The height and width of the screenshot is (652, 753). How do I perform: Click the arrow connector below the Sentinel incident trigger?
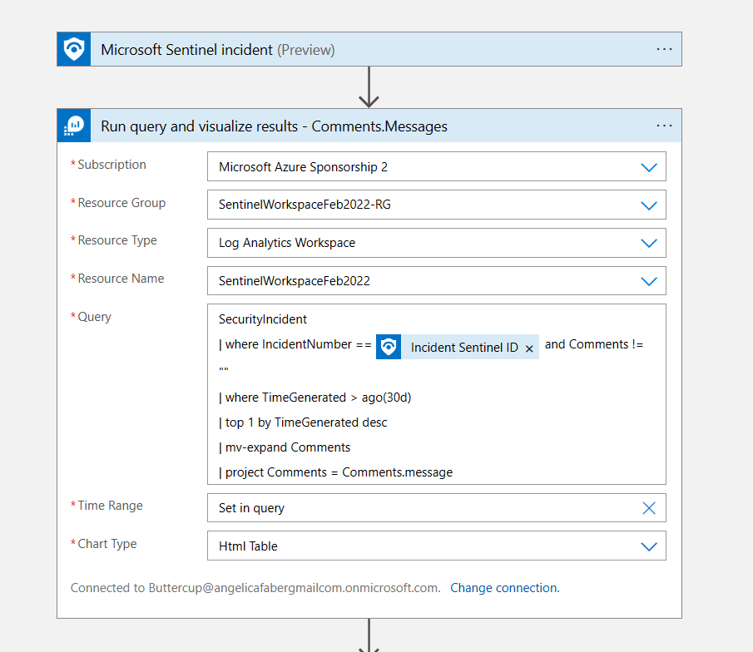(369, 87)
